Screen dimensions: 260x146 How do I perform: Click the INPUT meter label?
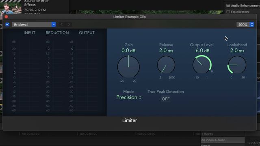[29, 33]
